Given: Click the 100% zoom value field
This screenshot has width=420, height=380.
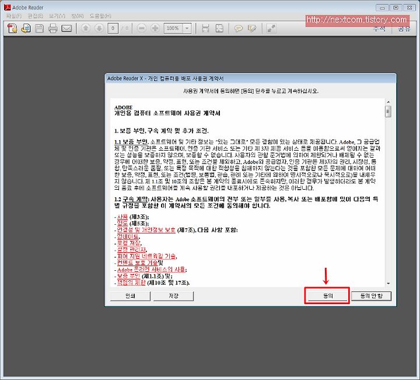Looking at the screenshot, I should [x=173, y=28].
